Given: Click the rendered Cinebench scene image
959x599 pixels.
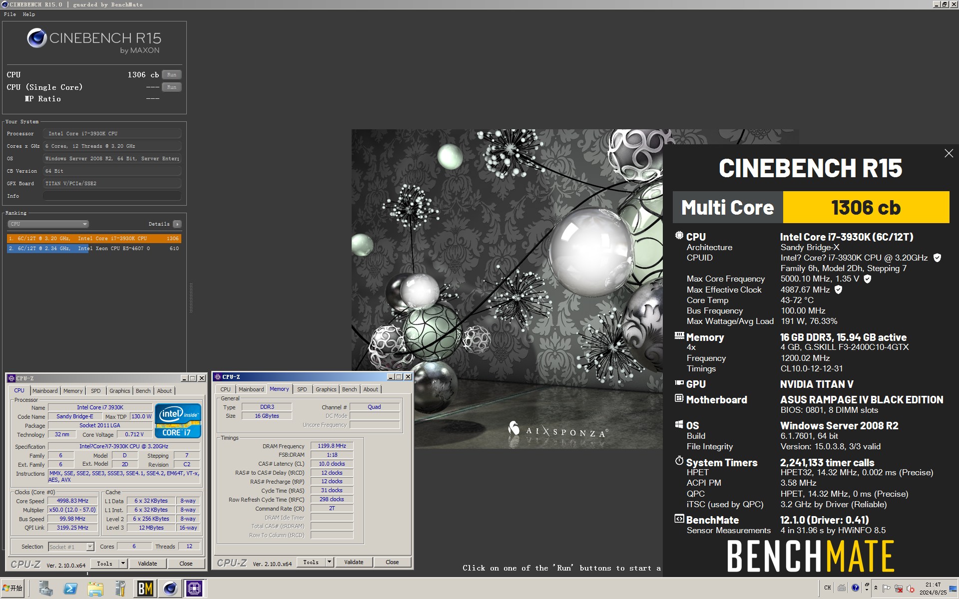Looking at the screenshot, I should [507, 289].
